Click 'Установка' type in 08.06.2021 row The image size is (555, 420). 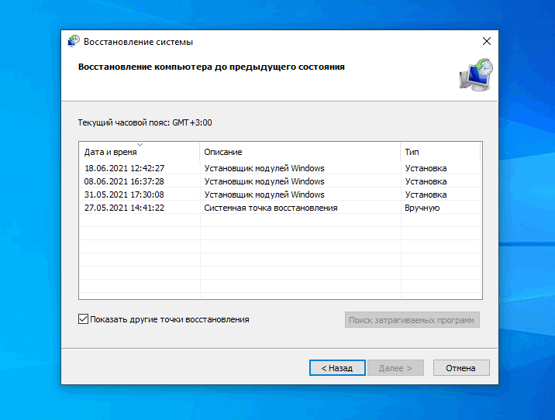coord(426,181)
